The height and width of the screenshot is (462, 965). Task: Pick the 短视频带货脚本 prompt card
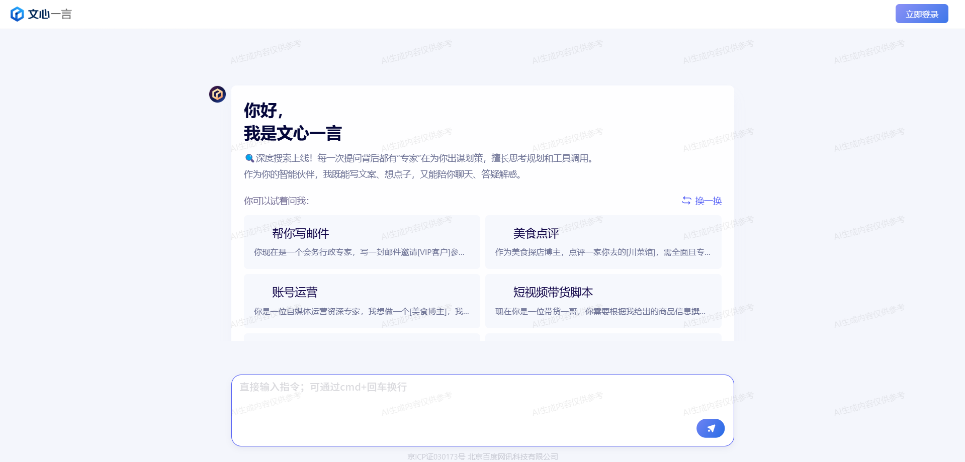(x=603, y=301)
